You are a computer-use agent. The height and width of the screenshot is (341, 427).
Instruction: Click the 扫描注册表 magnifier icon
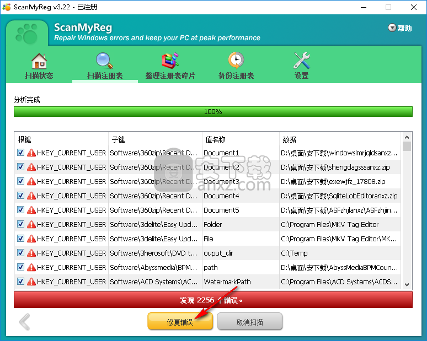[x=105, y=61]
